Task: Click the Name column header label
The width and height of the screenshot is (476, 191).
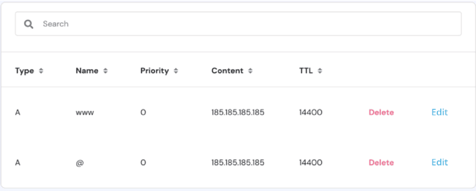Action: pyautogui.click(x=87, y=71)
